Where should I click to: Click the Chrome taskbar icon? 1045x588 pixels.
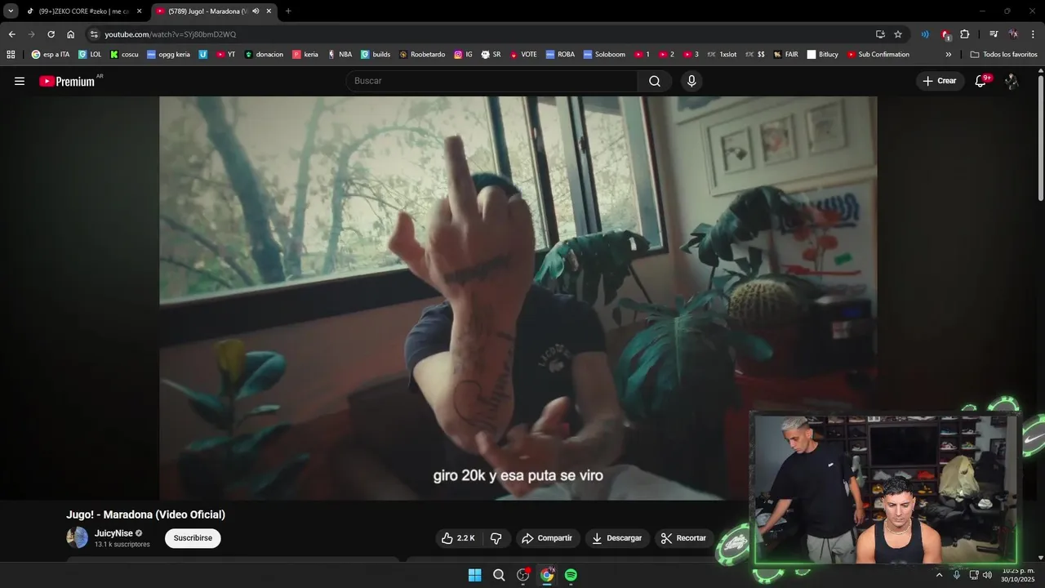pos(547,575)
